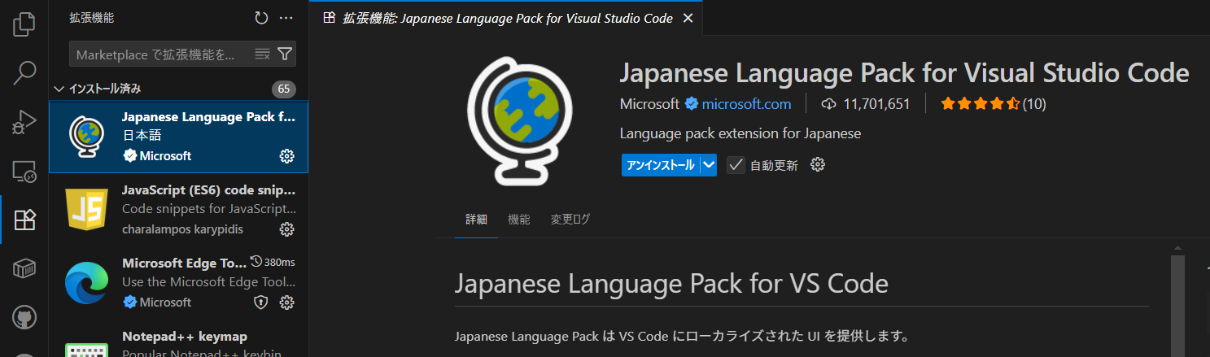Switch to the 詳細 tab

[x=476, y=220]
